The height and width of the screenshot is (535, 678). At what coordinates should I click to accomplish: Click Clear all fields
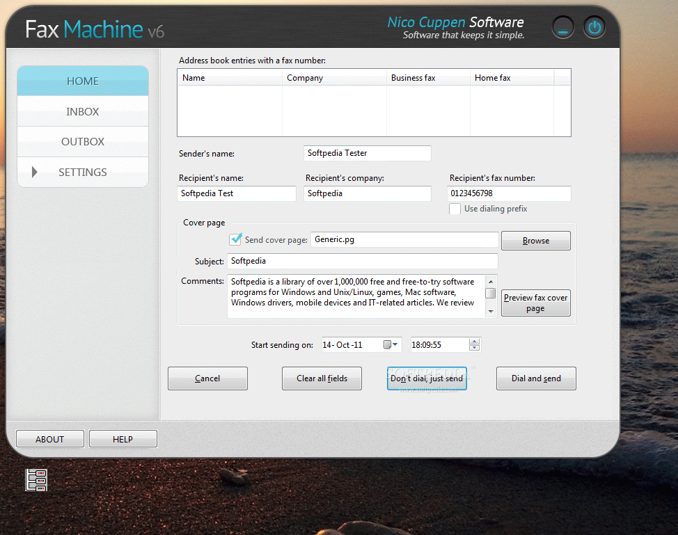click(x=322, y=378)
